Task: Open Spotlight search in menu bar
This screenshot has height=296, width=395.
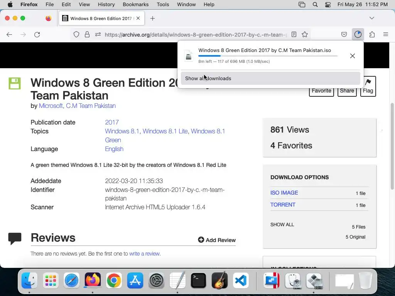Action: point(315,5)
